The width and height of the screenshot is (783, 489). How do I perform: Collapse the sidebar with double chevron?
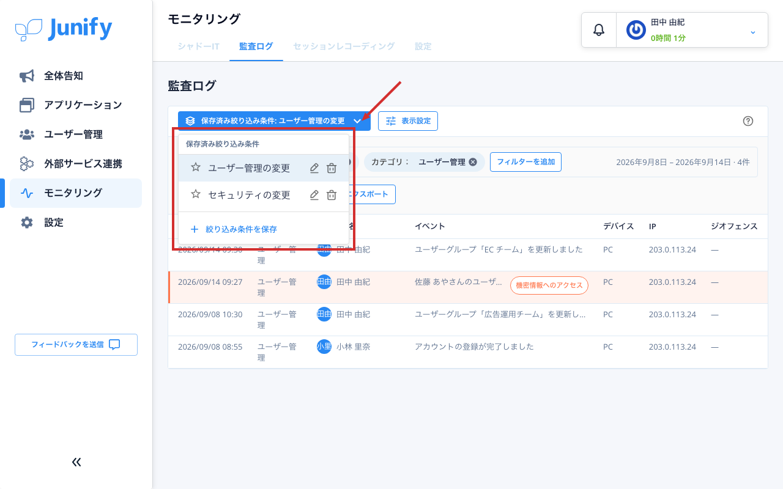click(76, 462)
